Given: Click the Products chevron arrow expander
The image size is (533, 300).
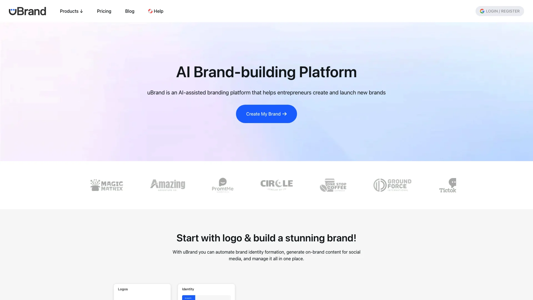Looking at the screenshot, I should 82,11.
